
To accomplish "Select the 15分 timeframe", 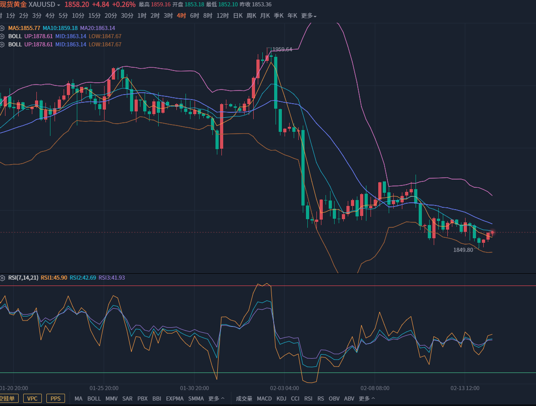I will pyautogui.click(x=94, y=15).
